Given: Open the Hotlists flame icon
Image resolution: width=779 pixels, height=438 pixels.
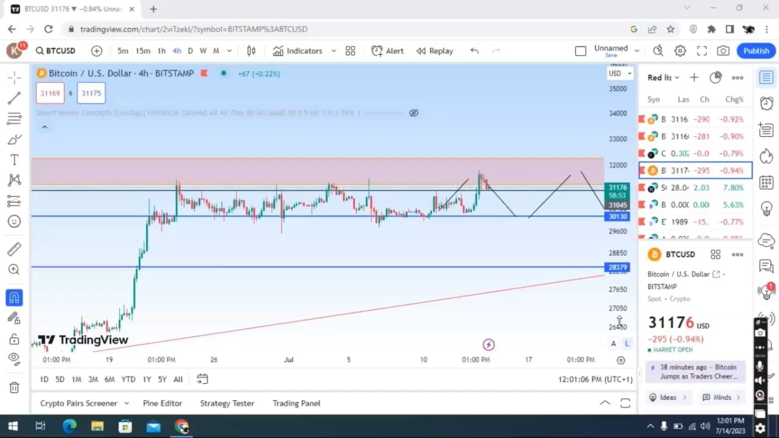Looking at the screenshot, I should (x=766, y=156).
